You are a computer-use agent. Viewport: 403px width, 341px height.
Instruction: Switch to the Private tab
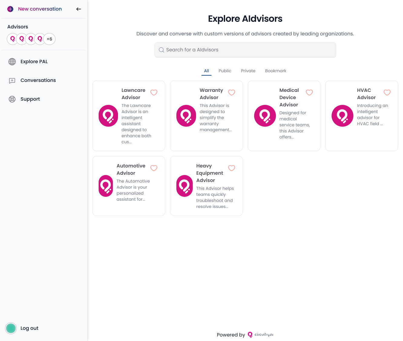248,71
